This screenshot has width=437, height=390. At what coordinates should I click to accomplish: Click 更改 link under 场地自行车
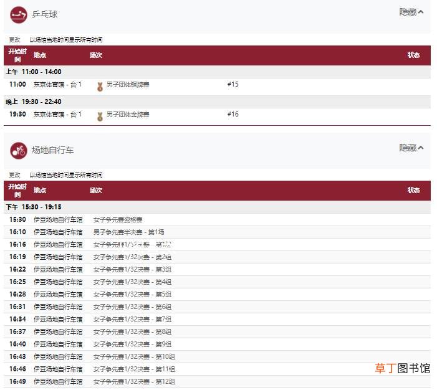[14, 175]
